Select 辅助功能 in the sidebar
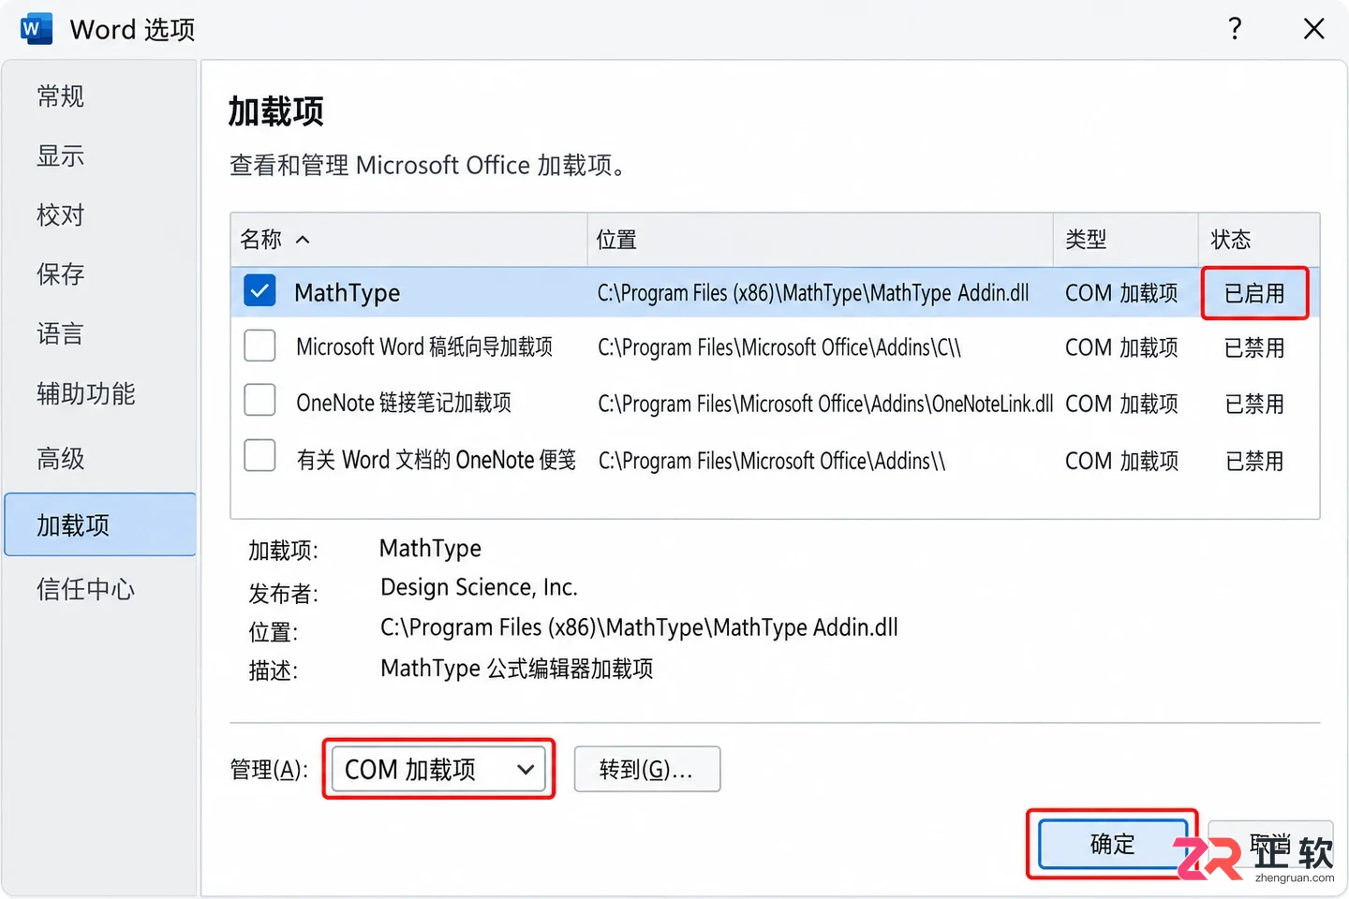Viewport: 1349px width, 899px height. point(99,393)
